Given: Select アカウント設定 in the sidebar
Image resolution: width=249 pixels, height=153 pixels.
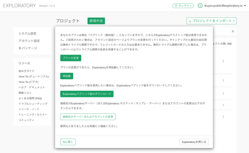Looking at the screenshot, I should click(x=29, y=41).
